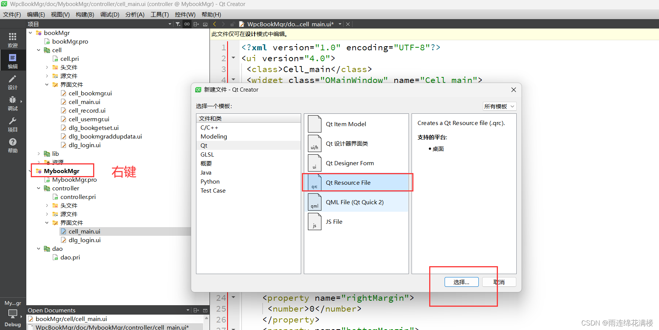The image size is (659, 330).
Task: Open the Welcome mode (欢迎) in sidebar
Action: coord(13,39)
